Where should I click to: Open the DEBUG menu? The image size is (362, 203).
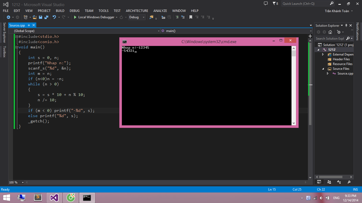tap(74, 11)
